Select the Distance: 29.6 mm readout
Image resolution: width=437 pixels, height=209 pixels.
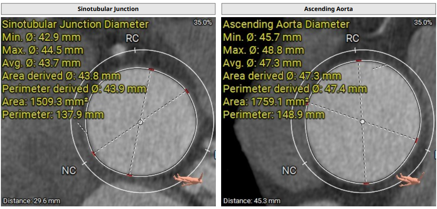pyautogui.click(x=30, y=201)
